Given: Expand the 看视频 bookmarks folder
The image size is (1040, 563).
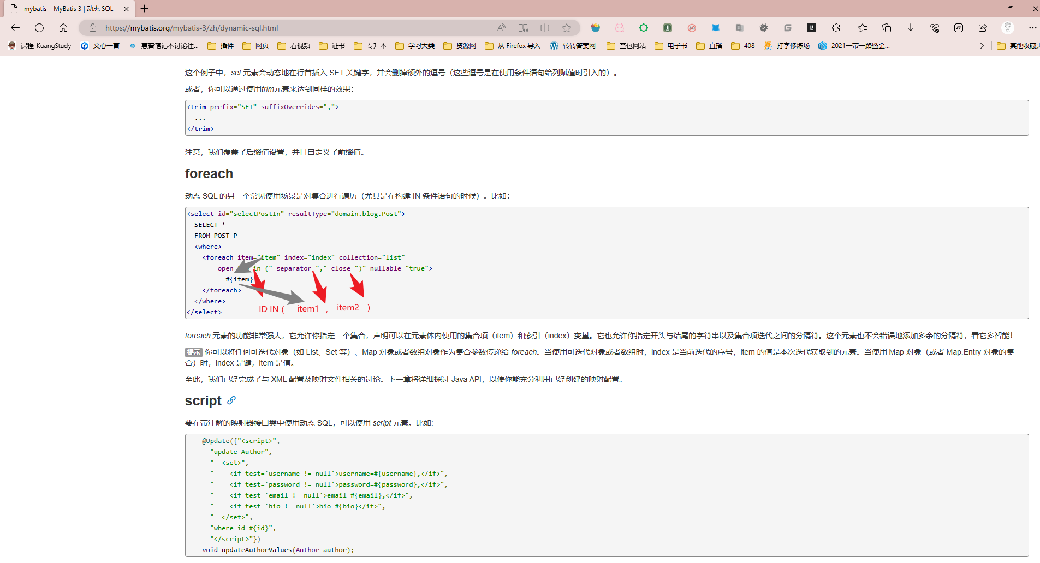Looking at the screenshot, I should (x=294, y=46).
